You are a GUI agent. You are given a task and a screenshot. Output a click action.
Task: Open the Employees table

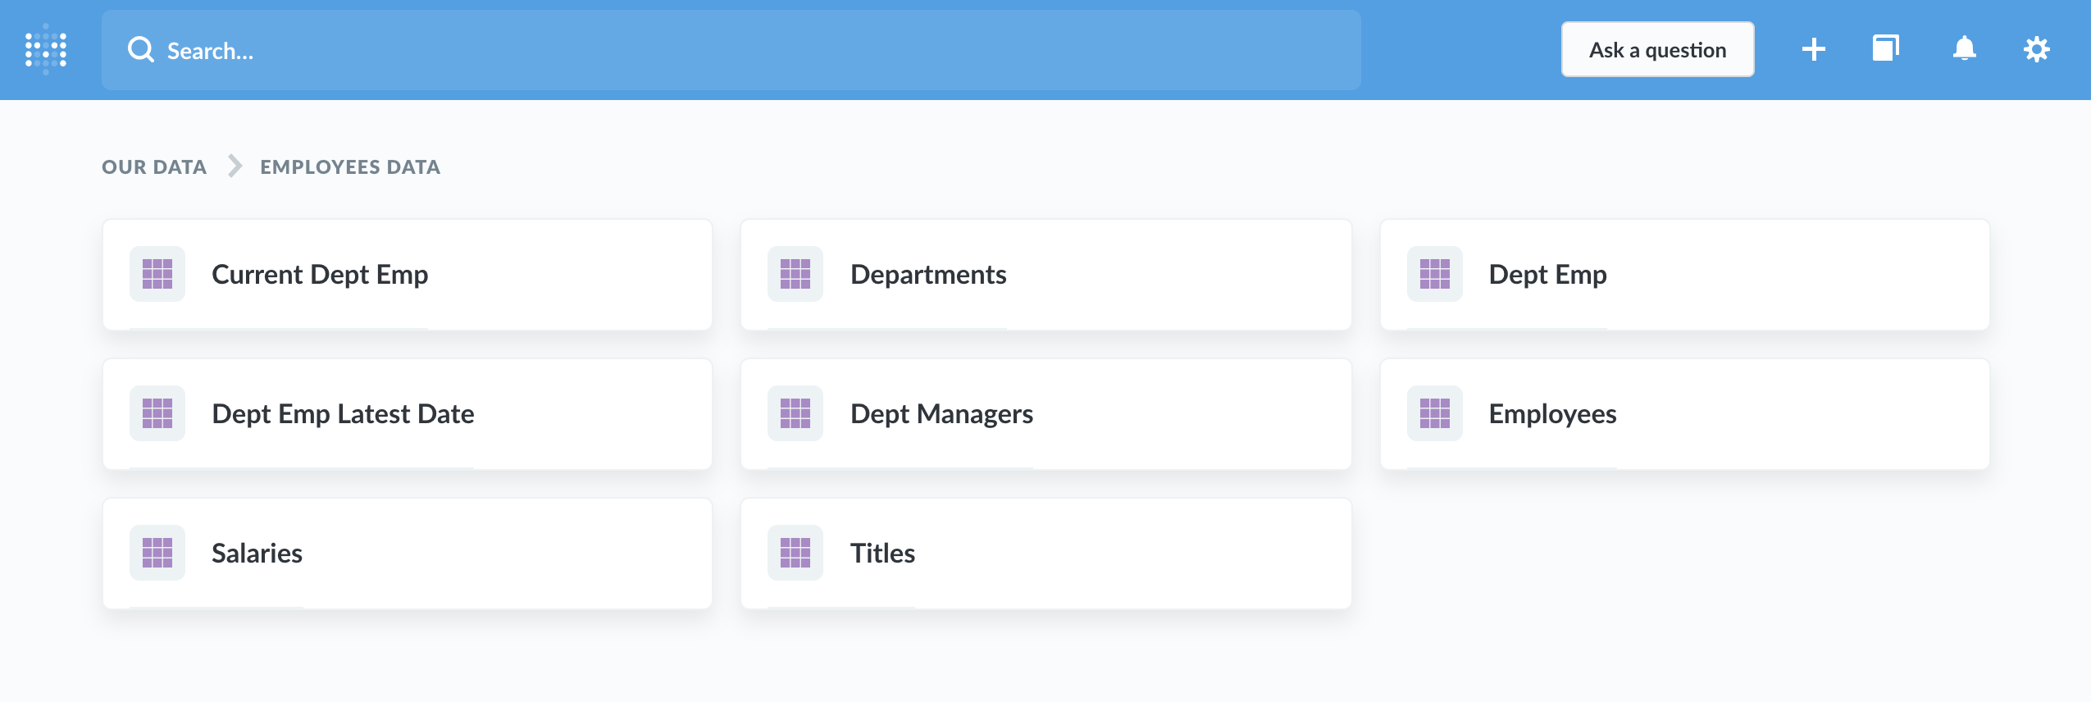[1685, 414]
